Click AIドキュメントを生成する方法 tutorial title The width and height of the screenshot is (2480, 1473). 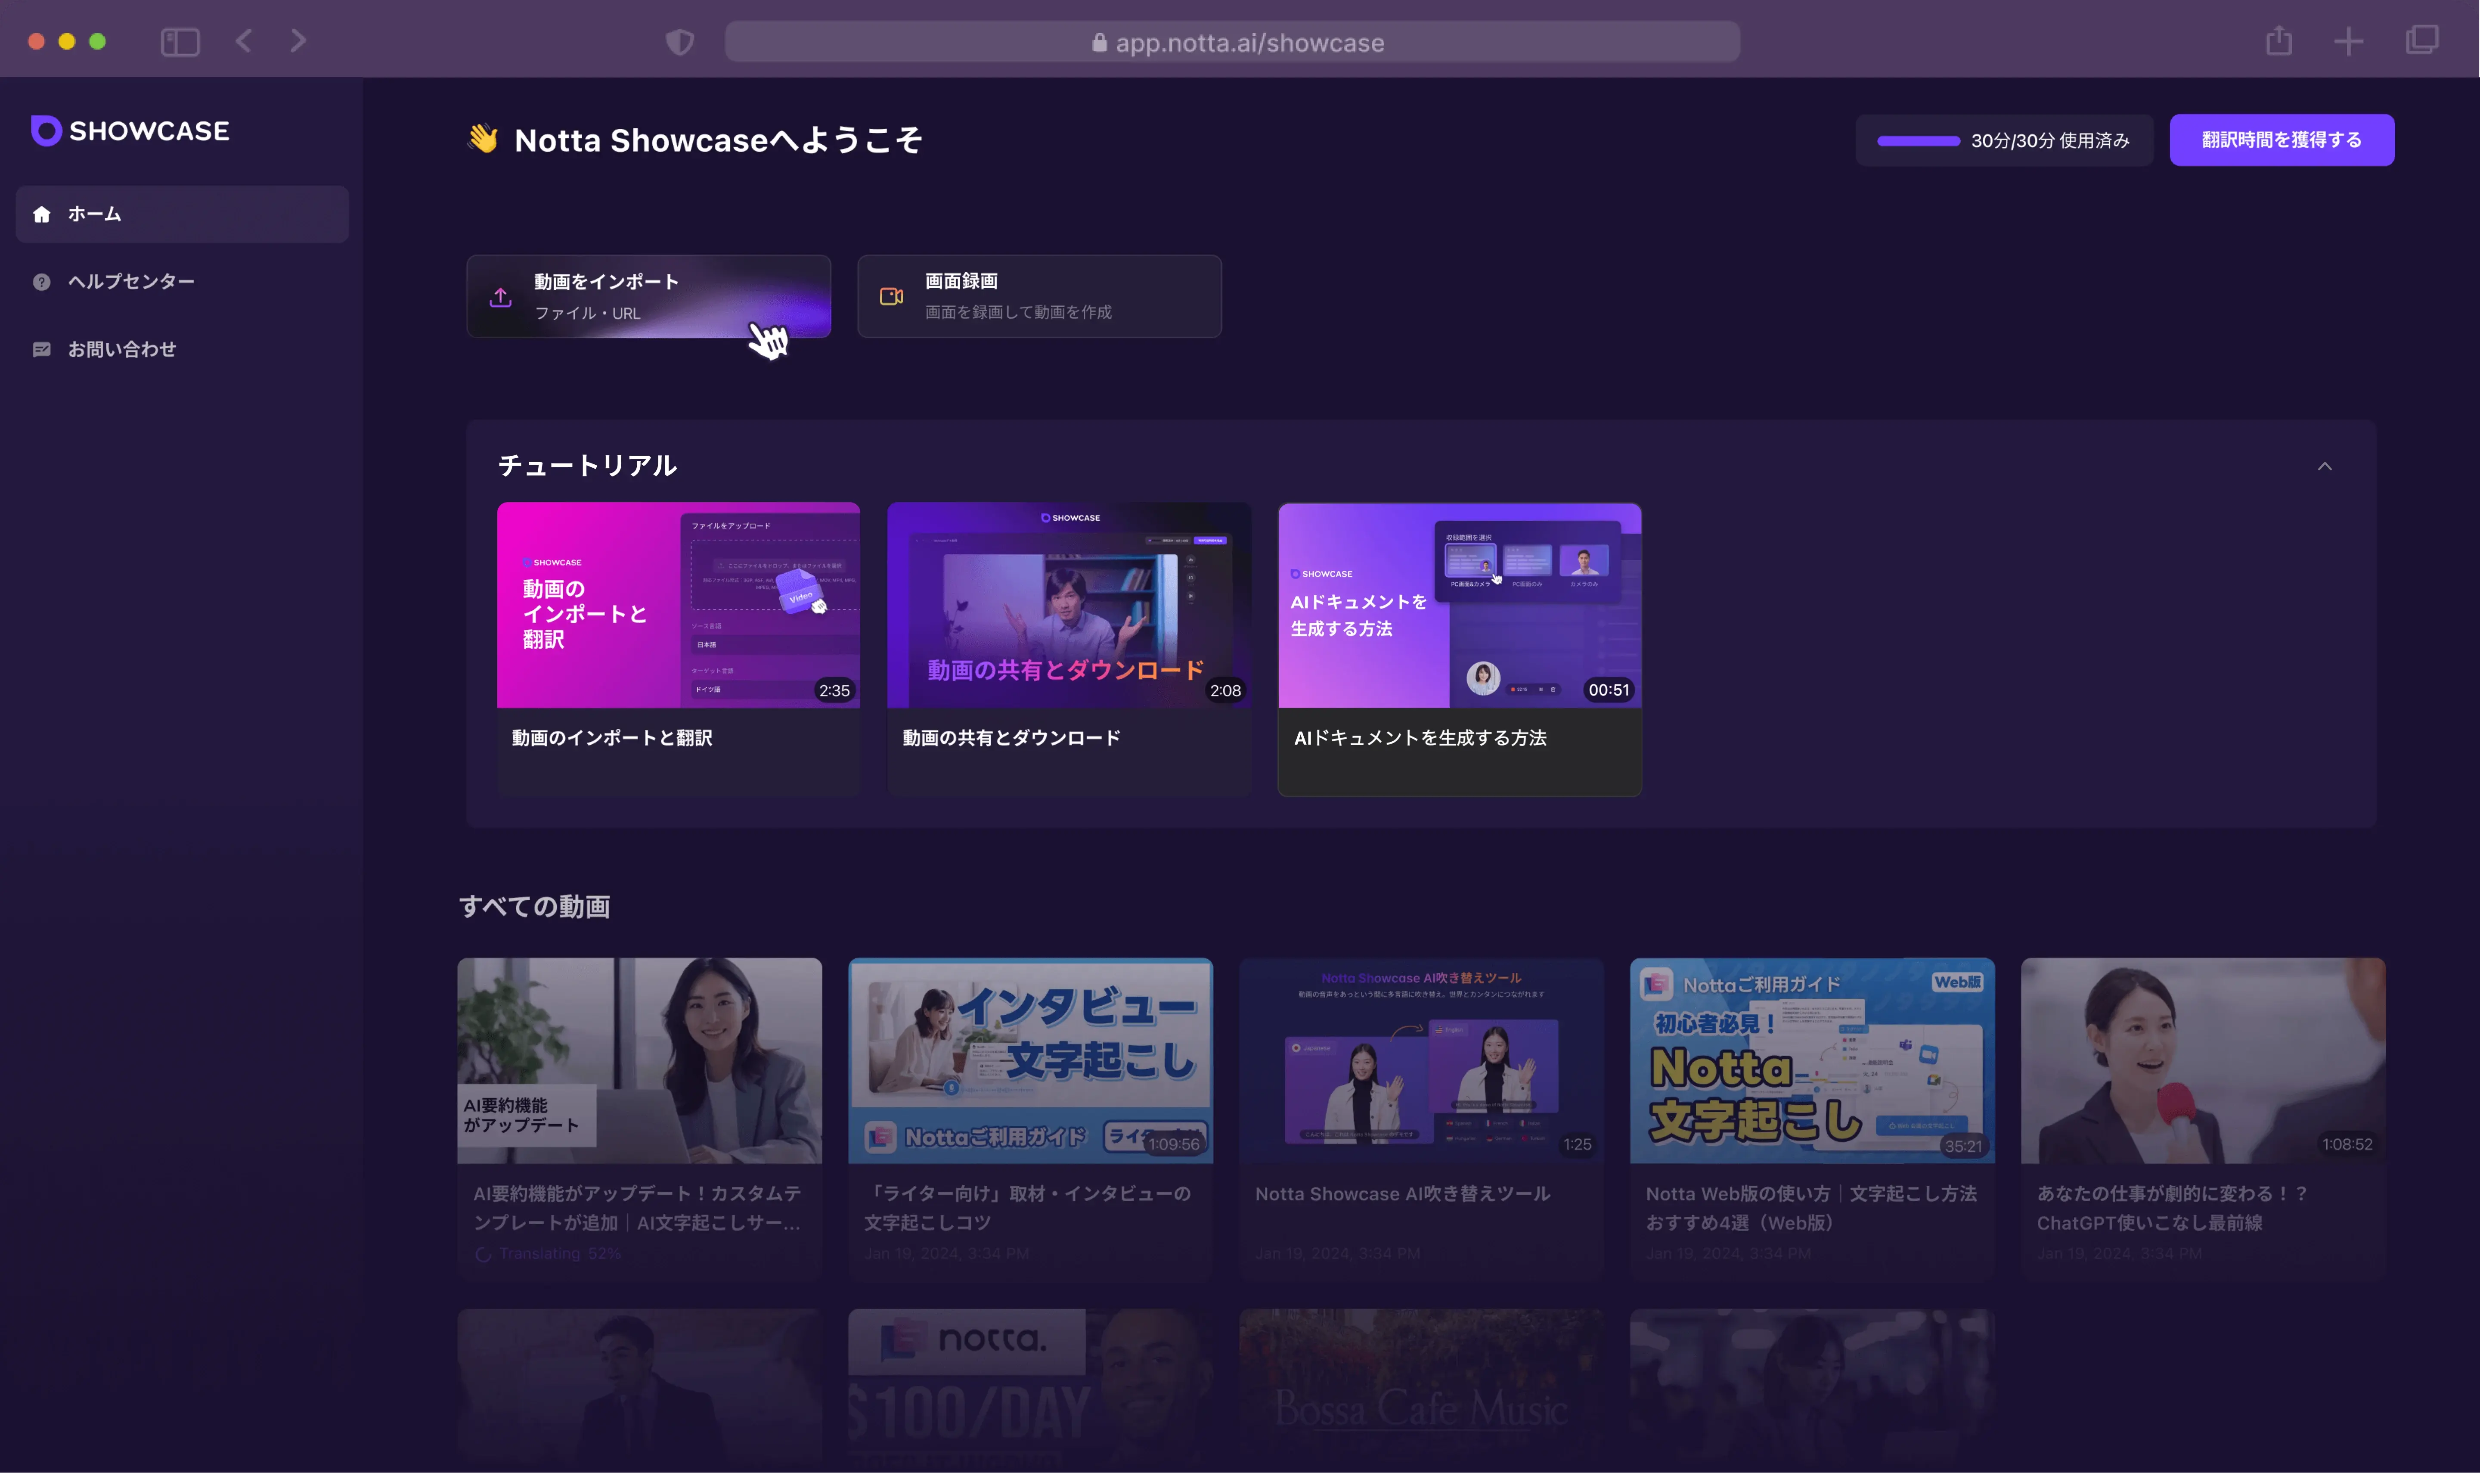pos(1420,739)
